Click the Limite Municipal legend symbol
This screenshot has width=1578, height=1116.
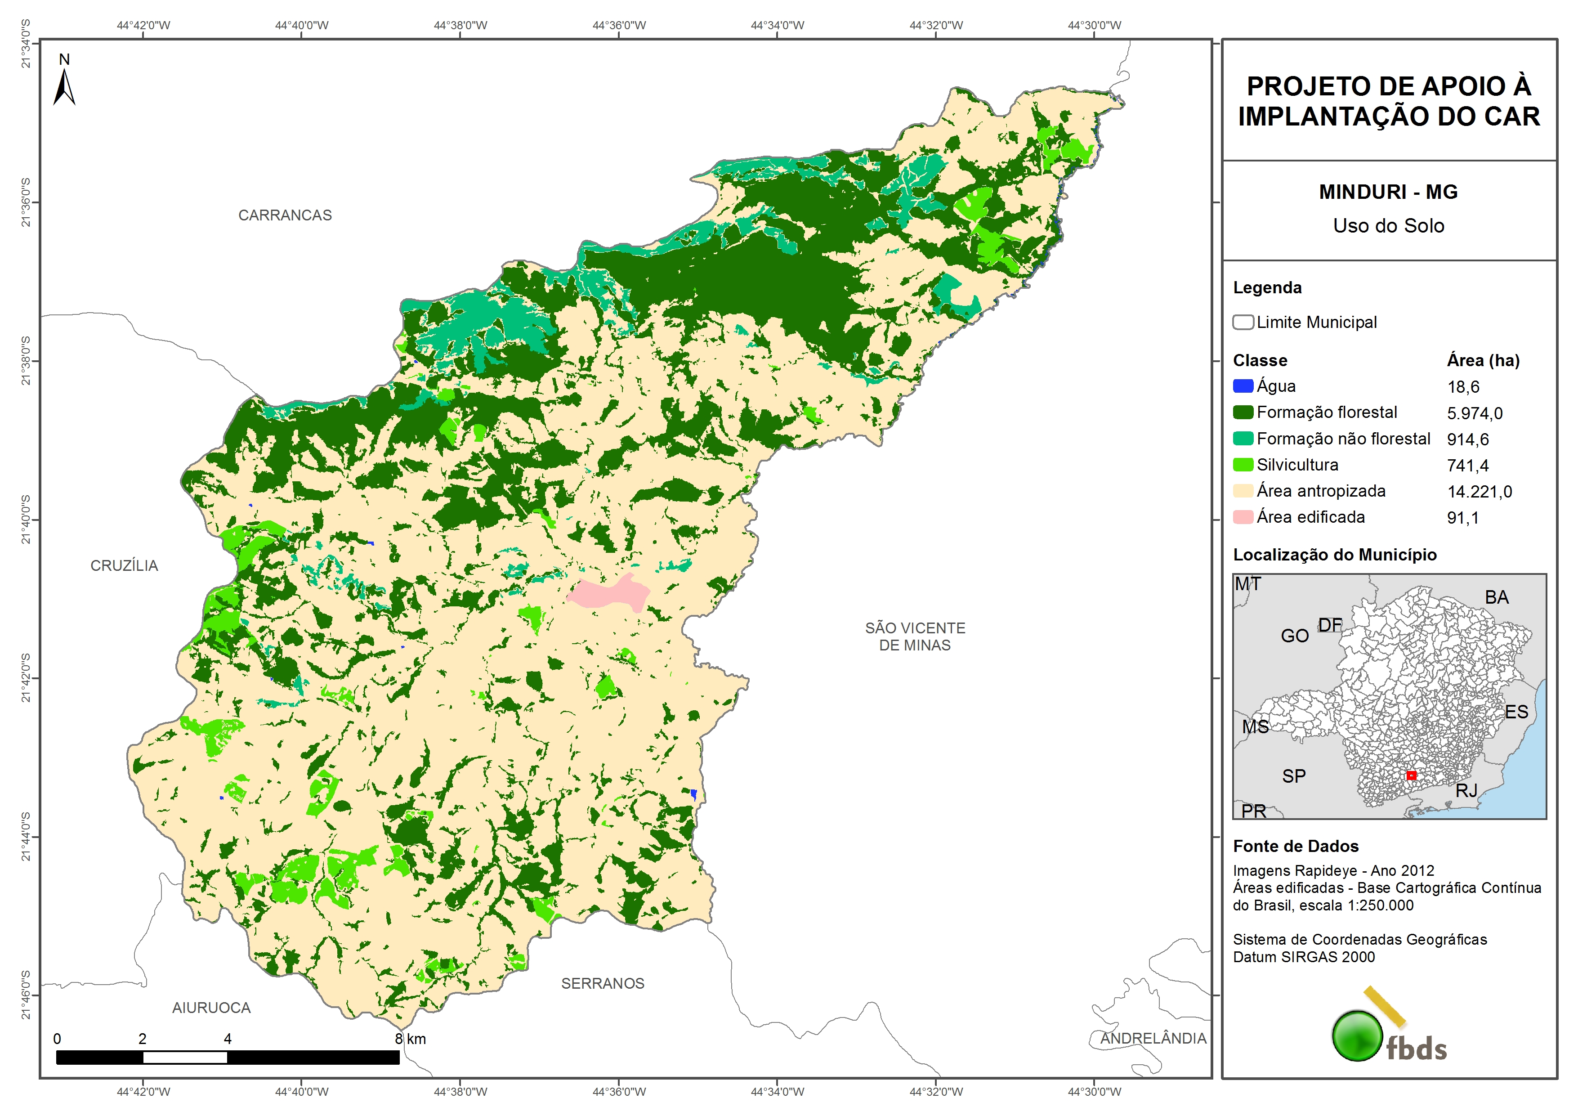pyautogui.click(x=1243, y=323)
